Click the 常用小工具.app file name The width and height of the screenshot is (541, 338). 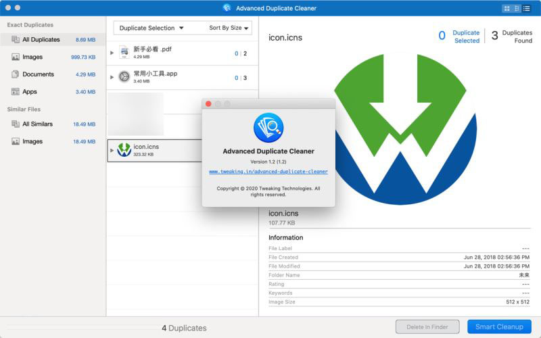pyautogui.click(x=156, y=74)
